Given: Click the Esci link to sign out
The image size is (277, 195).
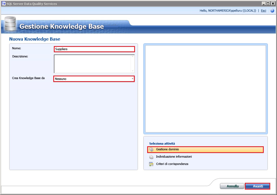Looking at the screenshot, I should (x=263, y=11).
